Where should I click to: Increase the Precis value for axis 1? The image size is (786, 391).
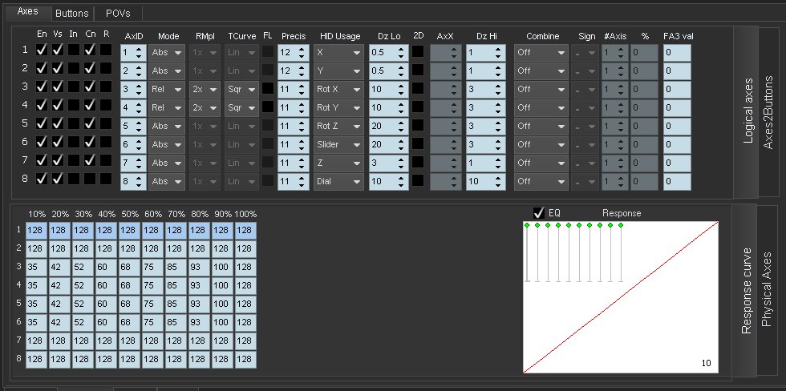tap(302, 47)
